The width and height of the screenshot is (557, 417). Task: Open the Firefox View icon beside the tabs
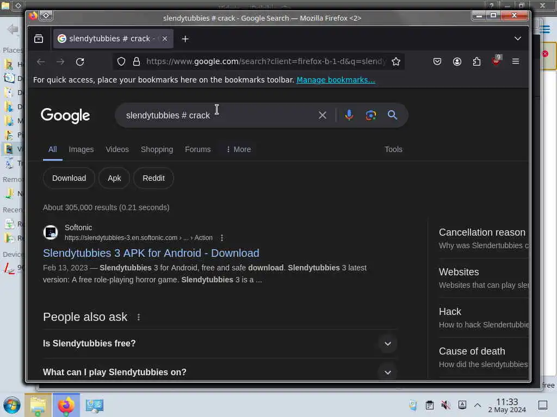tap(39, 39)
